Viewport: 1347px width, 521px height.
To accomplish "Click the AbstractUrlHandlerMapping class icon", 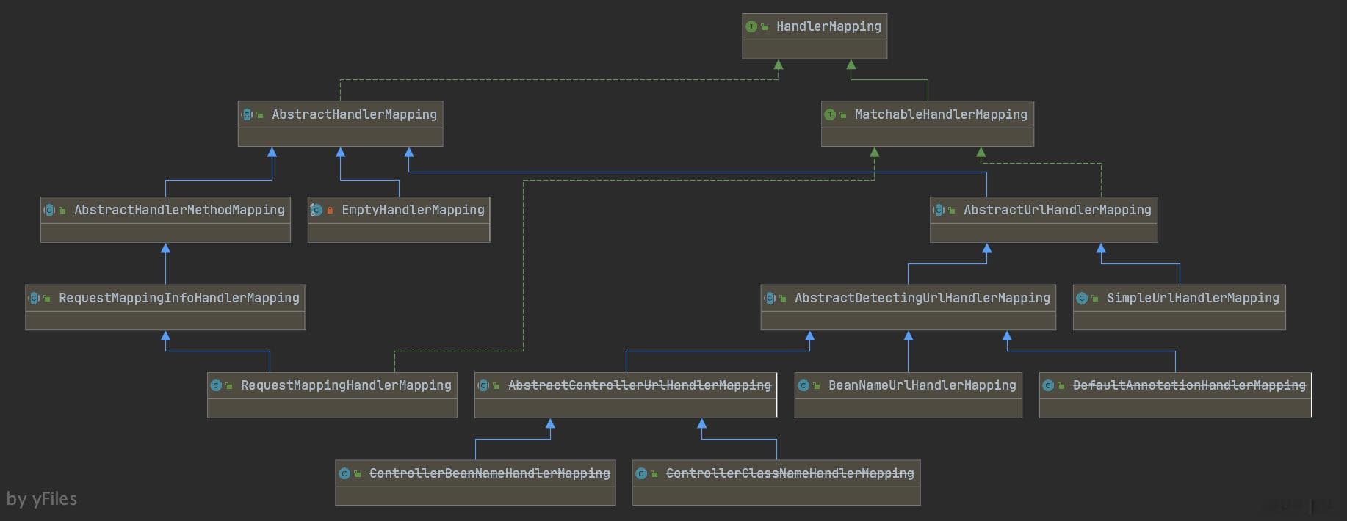I will pyautogui.click(x=939, y=210).
